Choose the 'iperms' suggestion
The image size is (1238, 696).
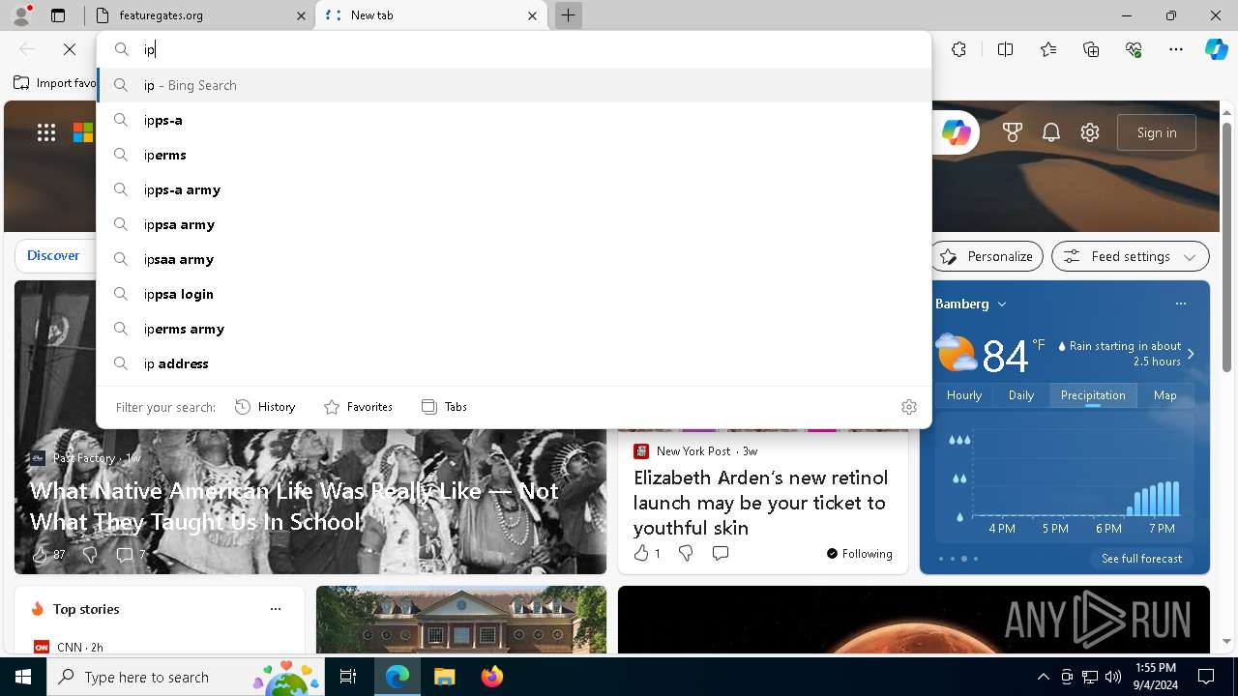[x=514, y=155]
